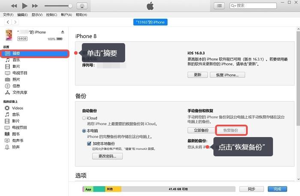Click the Apple logo display area
This screenshot has height=196, width=300.
[x=150, y=6]
